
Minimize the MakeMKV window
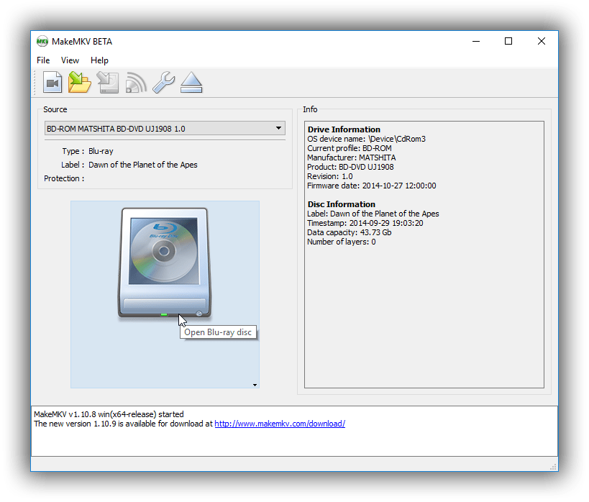475,41
